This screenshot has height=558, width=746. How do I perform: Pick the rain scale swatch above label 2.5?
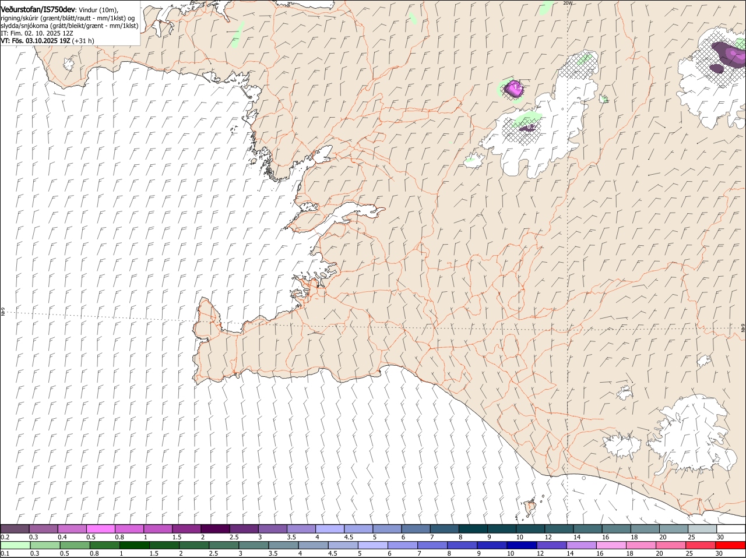tap(224, 545)
